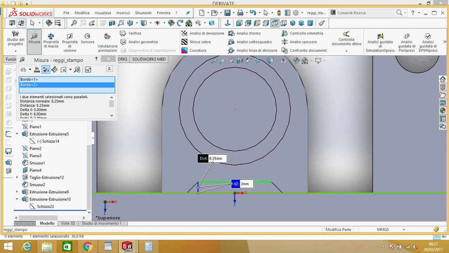Open the File menu
The width and height of the screenshot is (449, 253).
pos(66,13)
